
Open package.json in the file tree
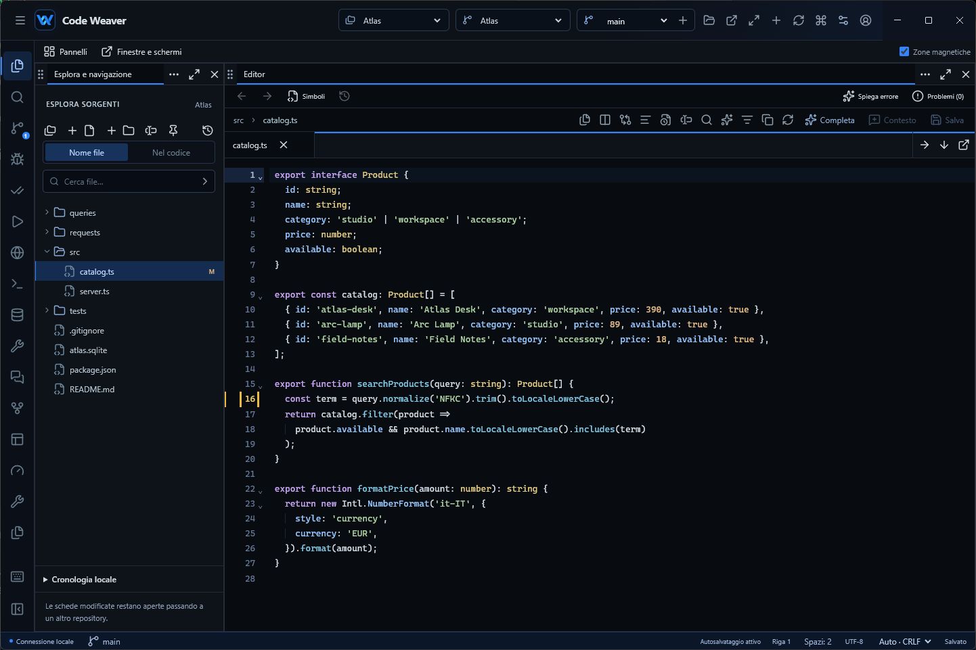129,370
